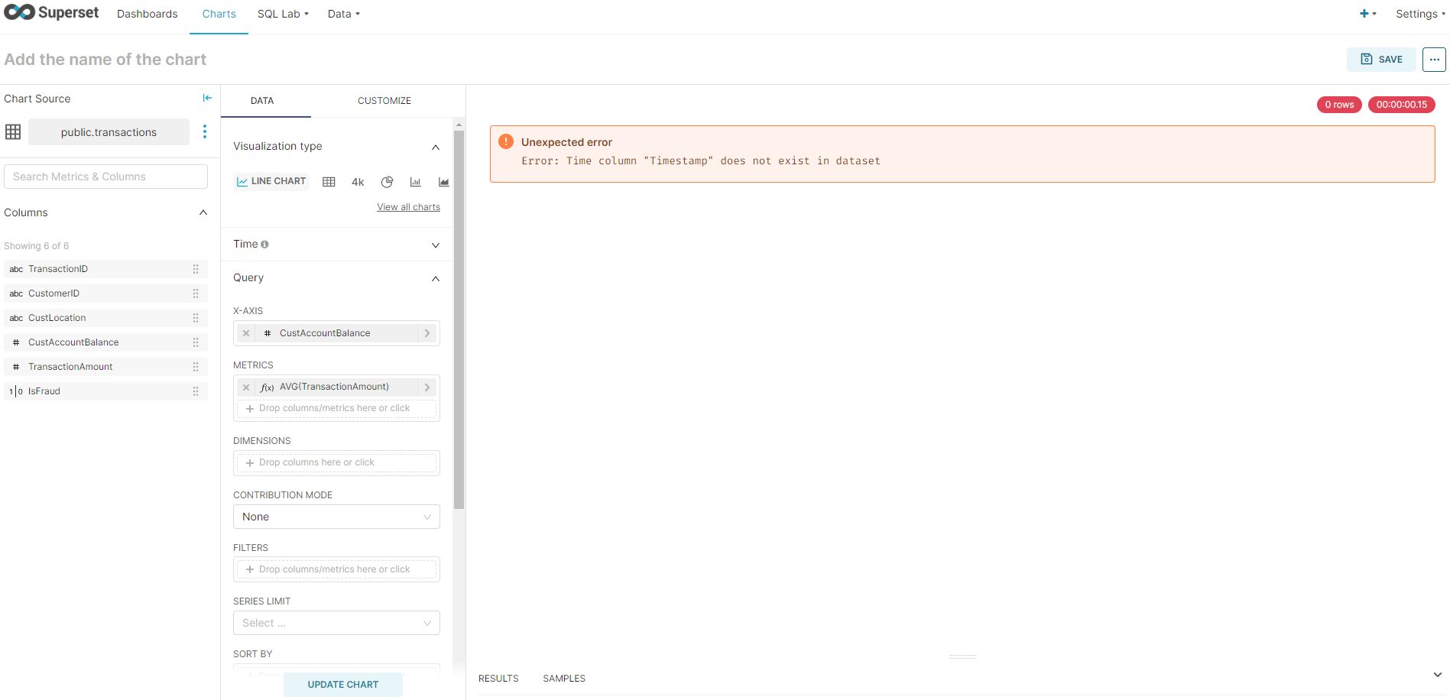The image size is (1450, 700).
Task: Edit the CustAccountBalance X-Axis chevron
Action: [427, 333]
